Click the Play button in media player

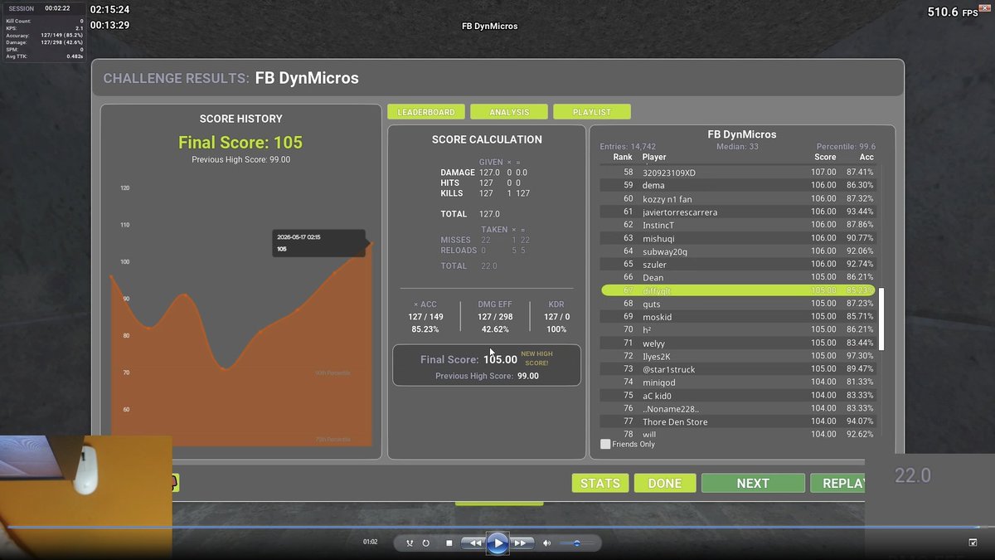497,543
